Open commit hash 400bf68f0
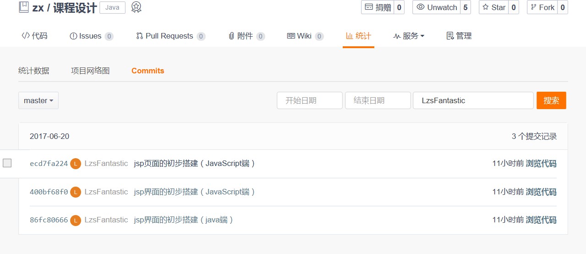This screenshot has width=586, height=254. pyautogui.click(x=49, y=192)
